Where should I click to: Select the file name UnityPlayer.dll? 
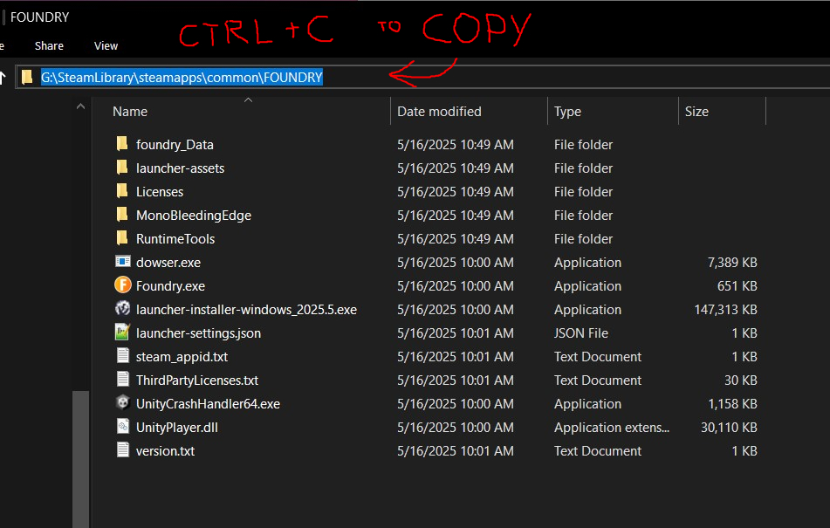[x=177, y=428]
